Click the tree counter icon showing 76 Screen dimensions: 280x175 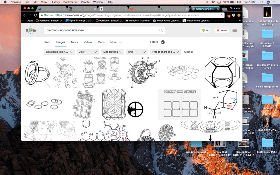click(204, 30)
